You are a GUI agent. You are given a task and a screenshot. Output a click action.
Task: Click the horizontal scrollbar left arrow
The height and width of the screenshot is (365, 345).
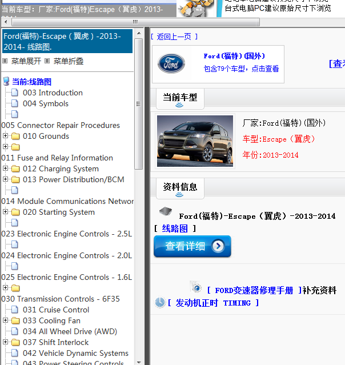(6, 22)
